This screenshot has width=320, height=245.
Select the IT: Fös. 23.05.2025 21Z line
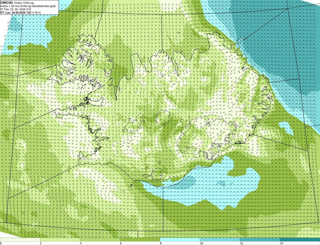pos(16,9)
